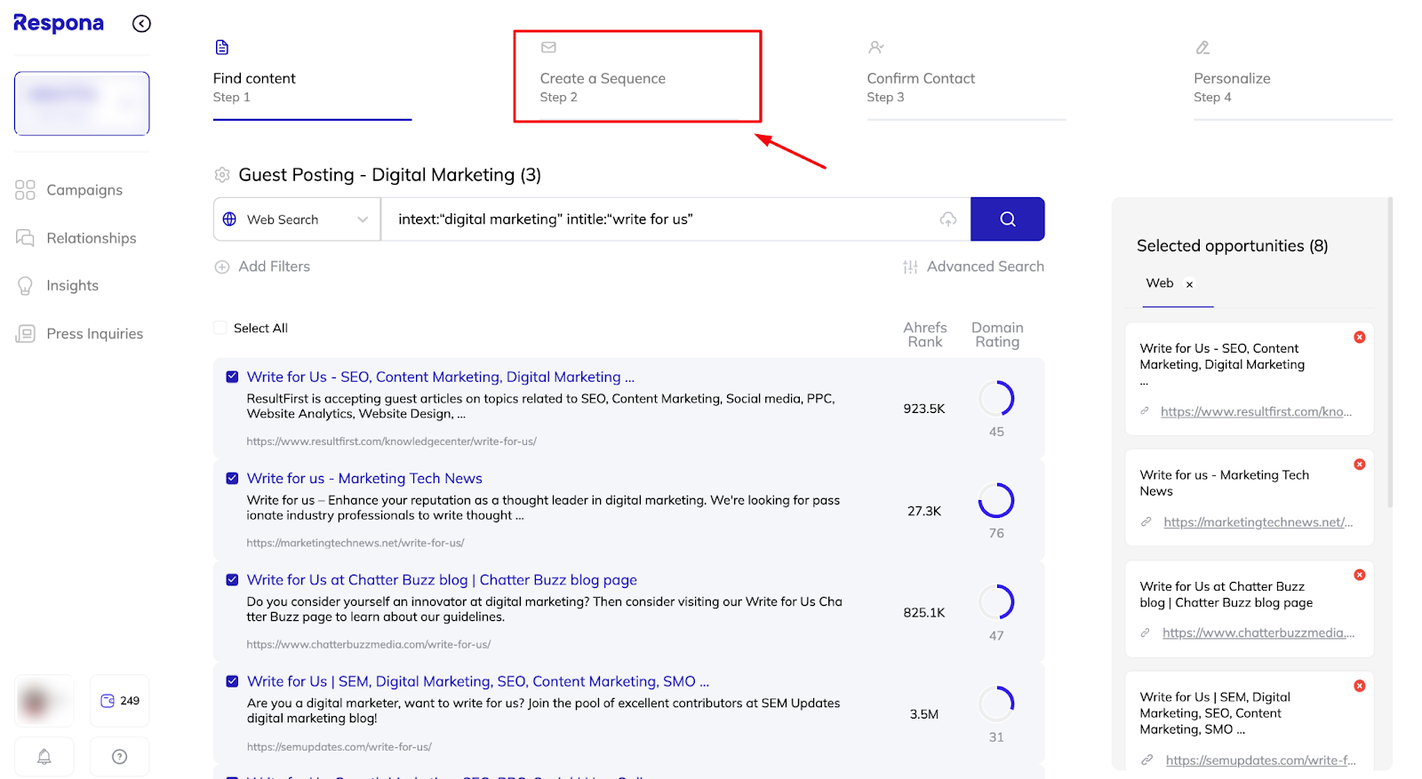Image resolution: width=1422 pixels, height=779 pixels.
Task: Click the semupdates.com URL under fourth result
Action: [340, 747]
